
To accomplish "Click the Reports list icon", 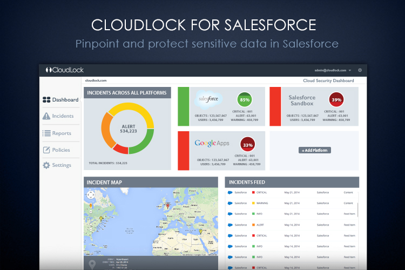I will click(46, 133).
